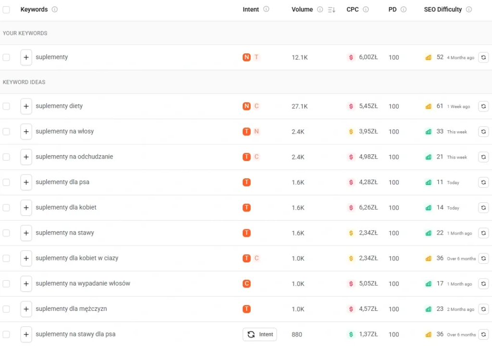Refresh SEO difficulty for suplementy diety
Viewport: 492px width, 346px height.
pos(483,106)
